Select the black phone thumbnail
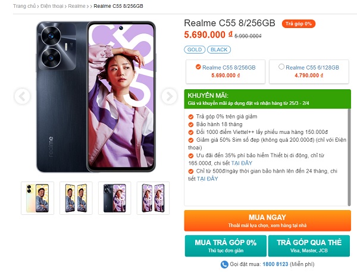This screenshot has width=357, height=272. coord(114,198)
